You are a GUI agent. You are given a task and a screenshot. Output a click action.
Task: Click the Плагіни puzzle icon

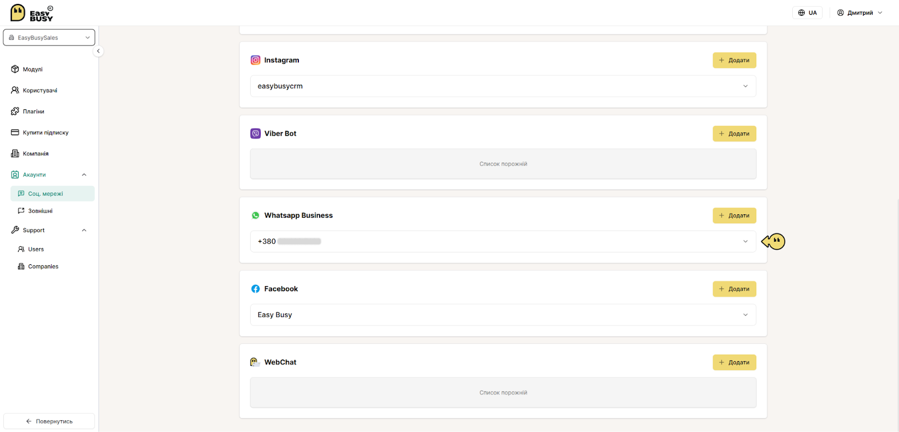point(15,111)
